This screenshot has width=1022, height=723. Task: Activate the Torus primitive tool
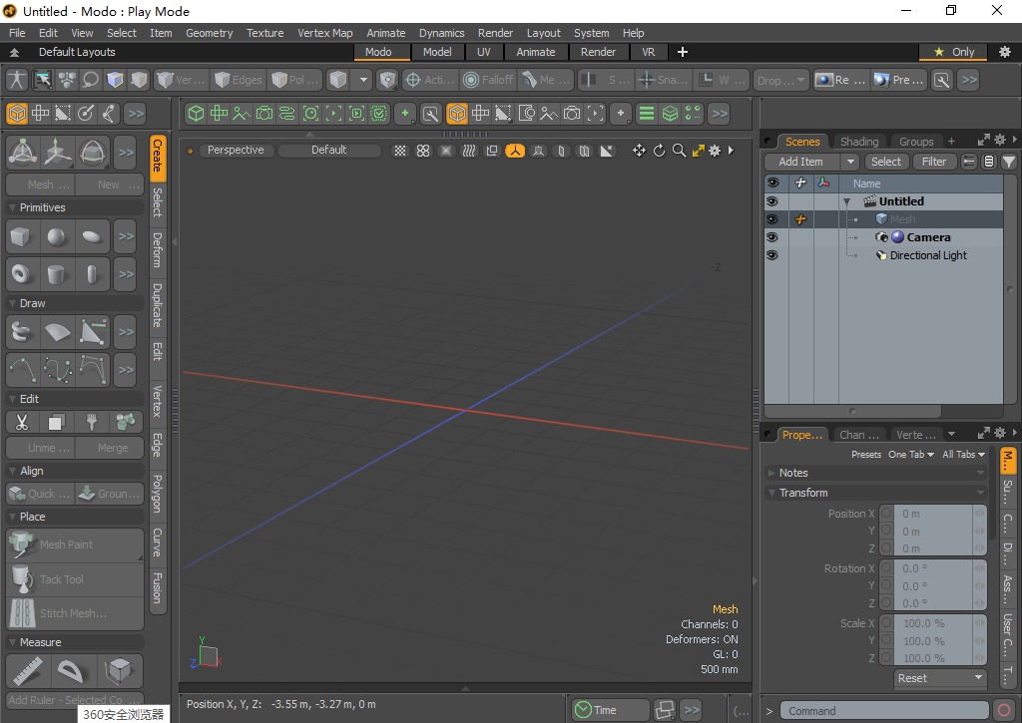[22, 272]
